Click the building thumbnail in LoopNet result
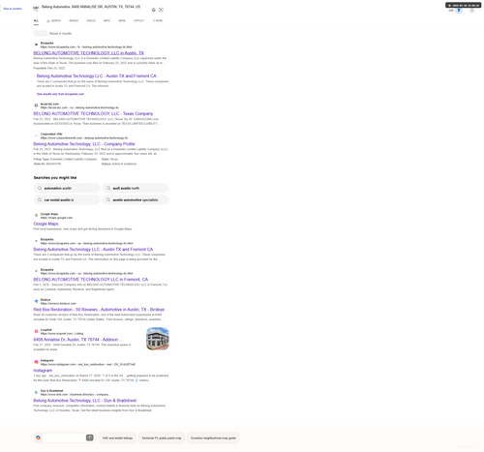This screenshot has width=484, height=452. coord(158,339)
